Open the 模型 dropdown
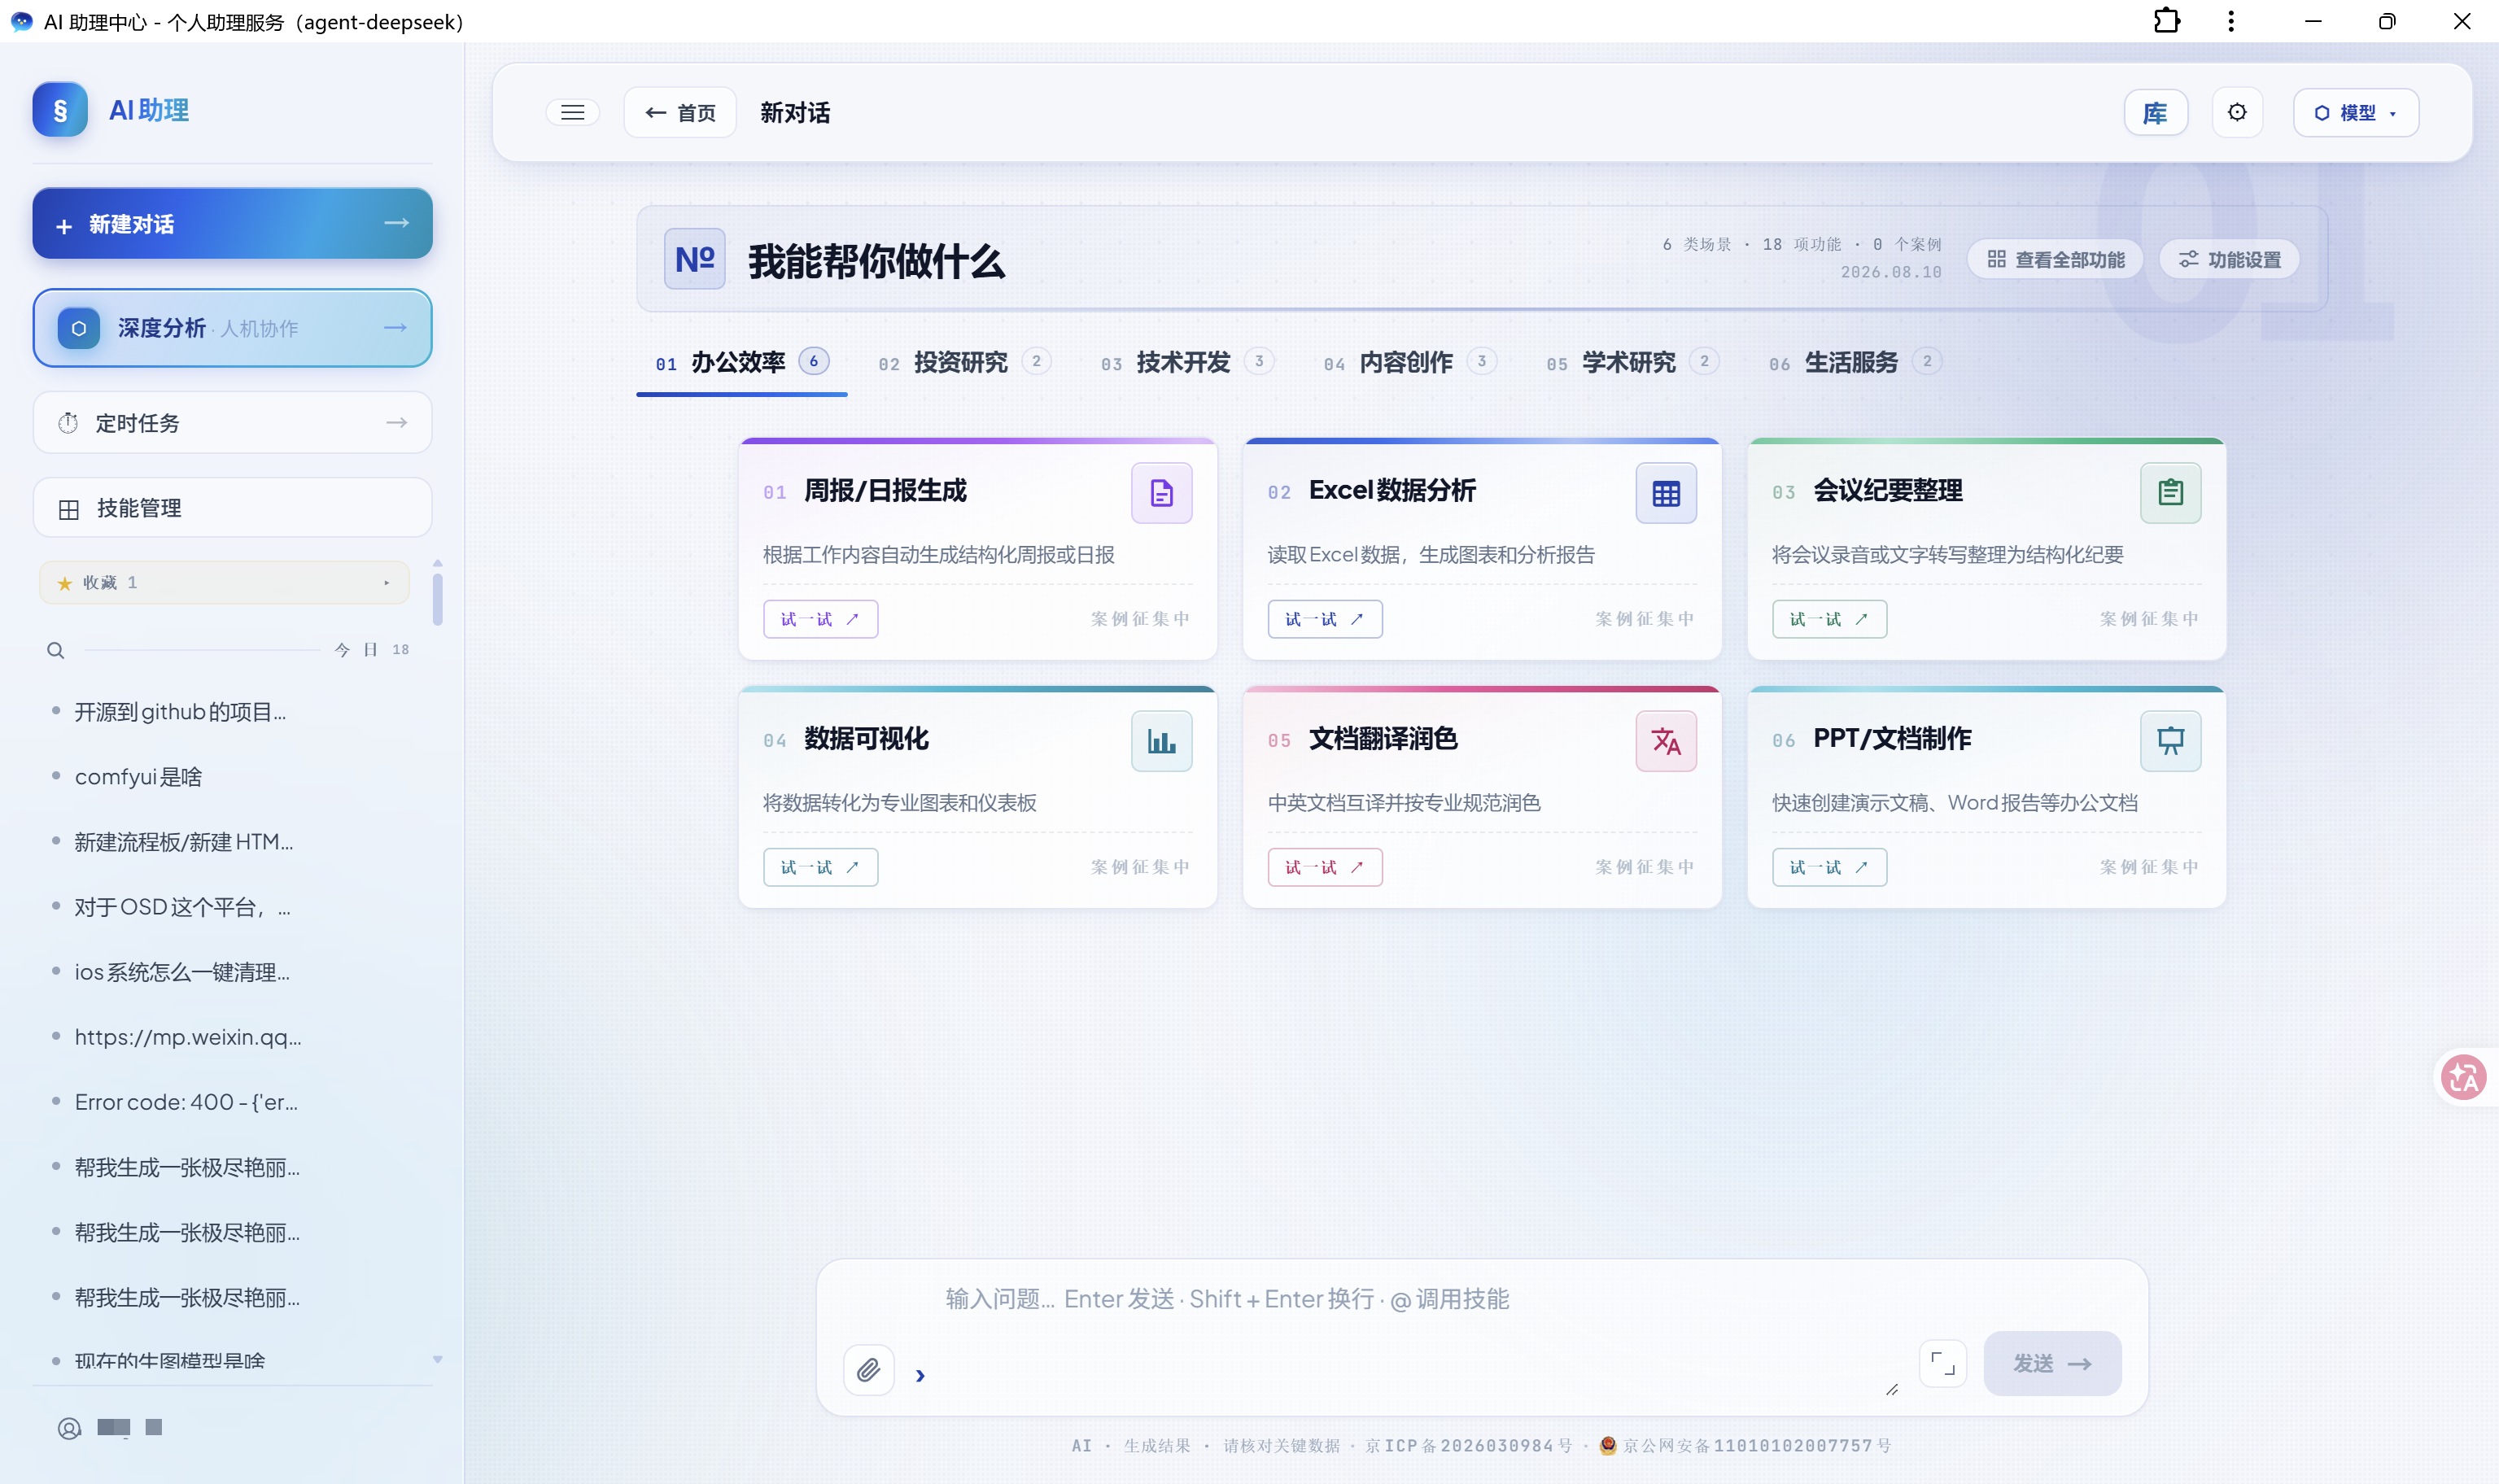Viewport: 2499px width, 1484px height. [x=2355, y=112]
